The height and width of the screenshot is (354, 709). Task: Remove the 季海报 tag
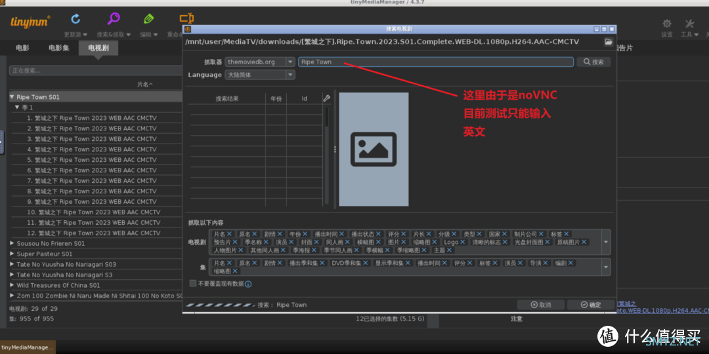pos(314,250)
